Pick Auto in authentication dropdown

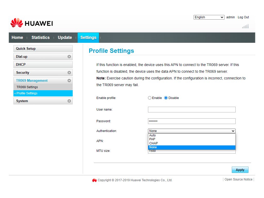point(153,135)
